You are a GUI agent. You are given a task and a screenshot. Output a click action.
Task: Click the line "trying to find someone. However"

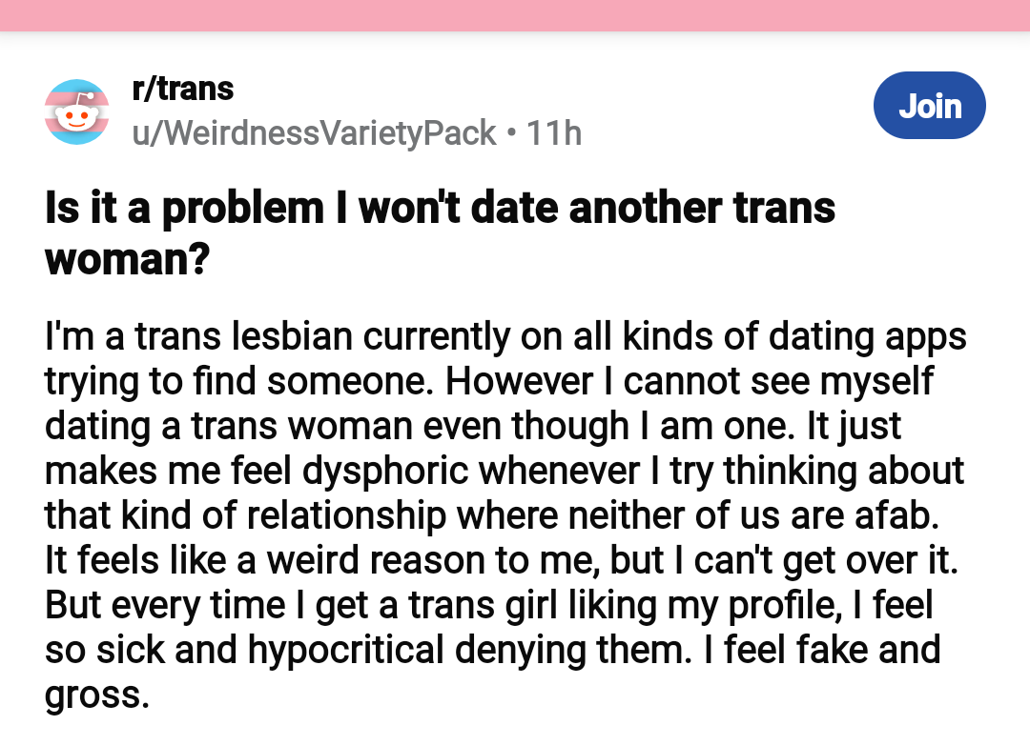pyautogui.click(x=488, y=382)
